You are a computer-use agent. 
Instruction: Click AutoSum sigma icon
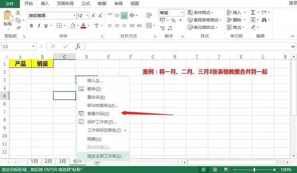tap(253, 12)
